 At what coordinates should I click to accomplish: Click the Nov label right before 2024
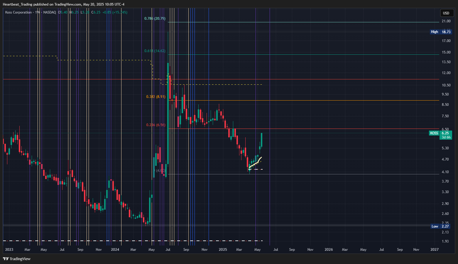tap(99, 250)
